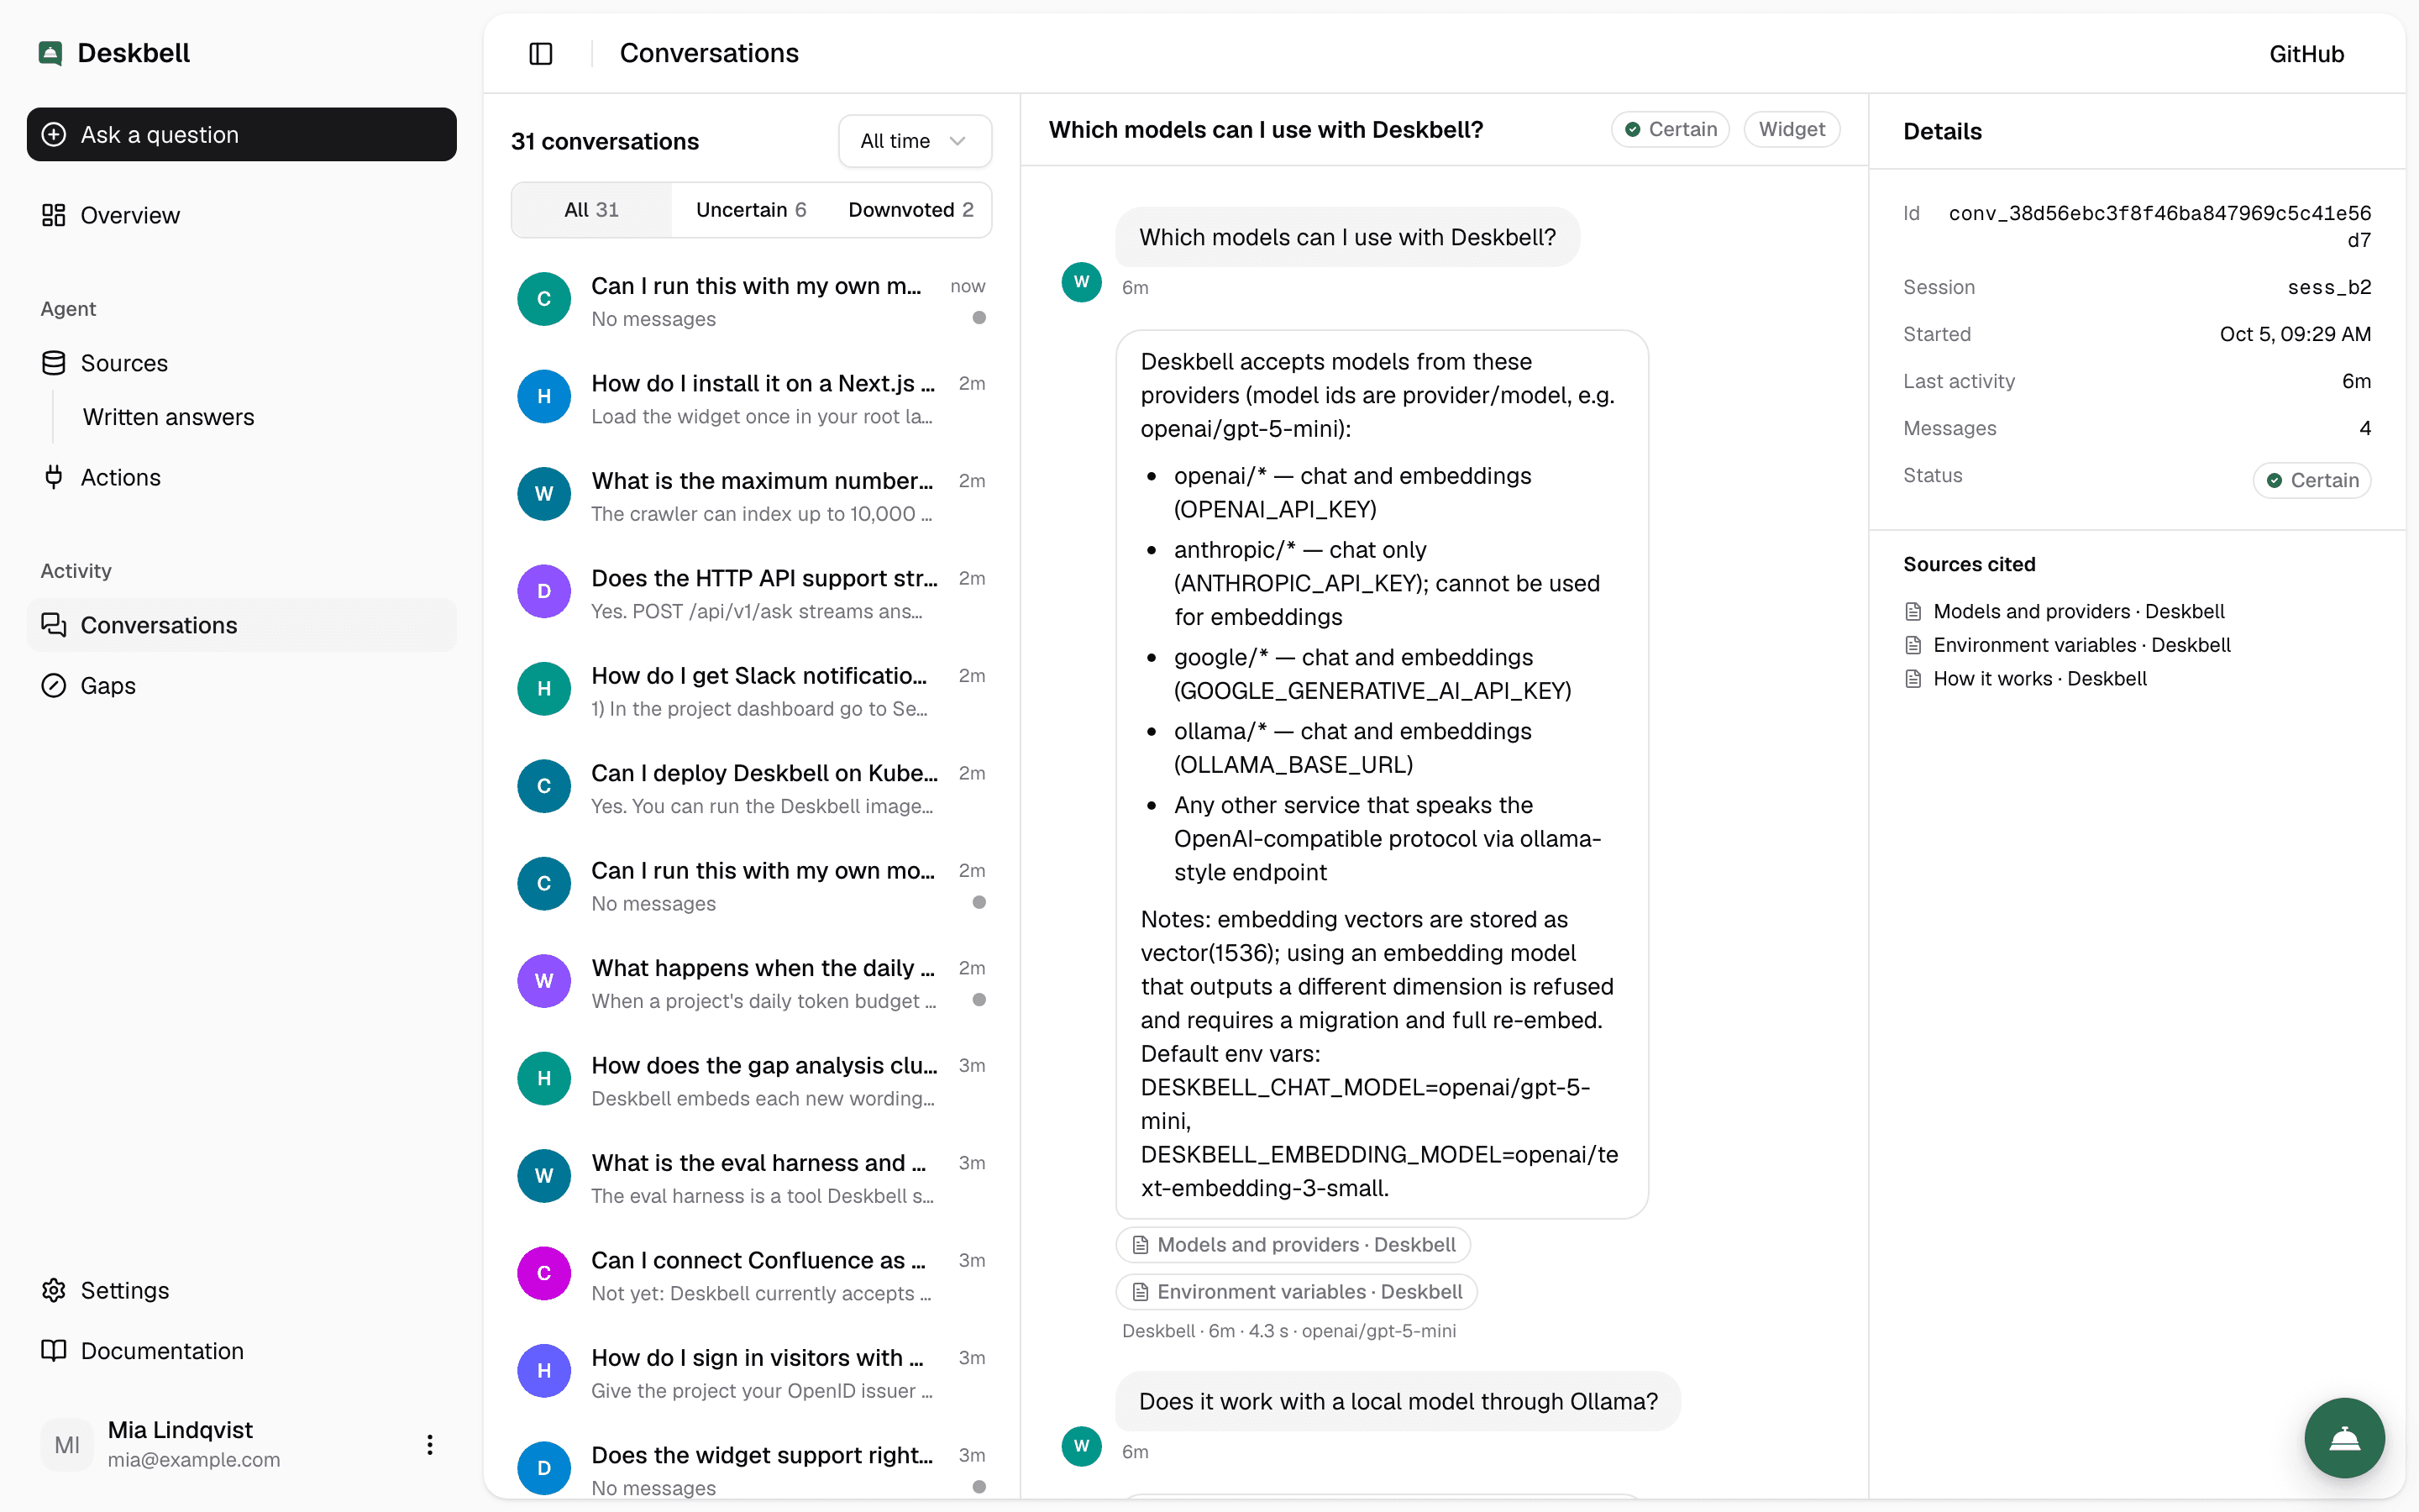This screenshot has height=1512, width=2419.
Task: Click avatar of HTTP API conversation
Action: tap(543, 591)
